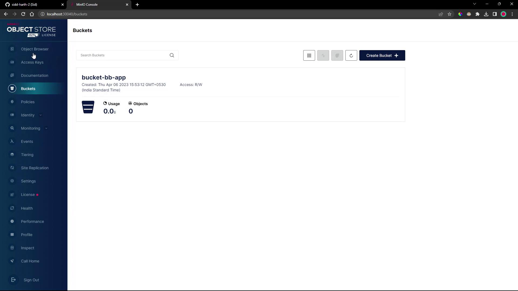Go to Access Keys menu item
The image size is (518, 291).
click(32, 62)
